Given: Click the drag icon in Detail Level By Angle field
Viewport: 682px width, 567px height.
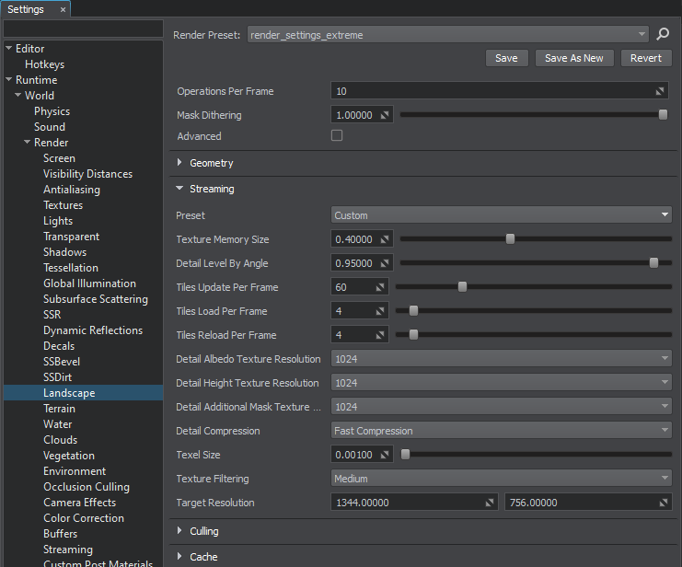Looking at the screenshot, I should 385,263.
